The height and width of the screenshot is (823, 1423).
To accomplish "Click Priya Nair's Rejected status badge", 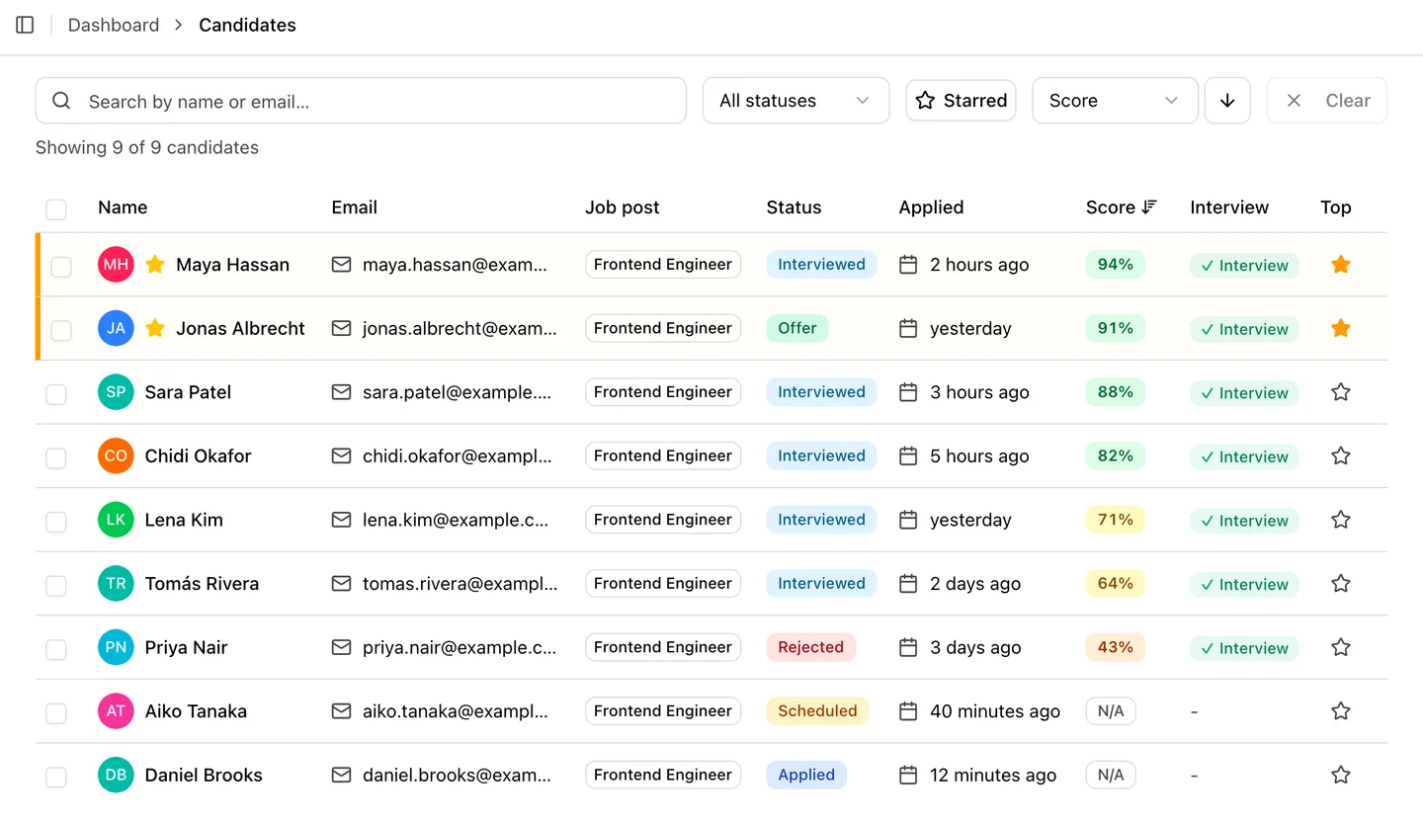I will click(x=810, y=647).
